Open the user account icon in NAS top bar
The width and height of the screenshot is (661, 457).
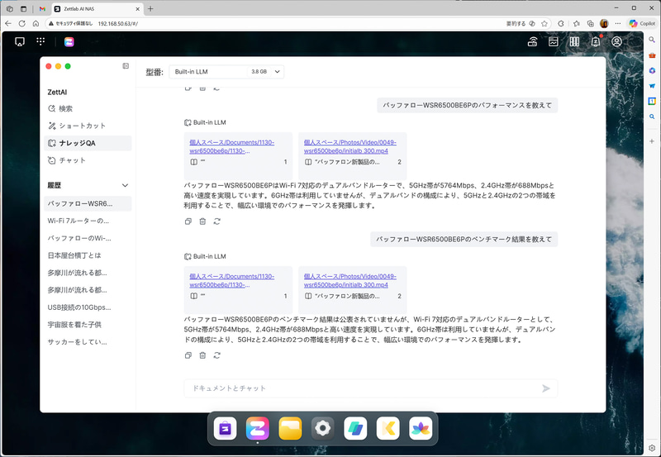pos(616,41)
